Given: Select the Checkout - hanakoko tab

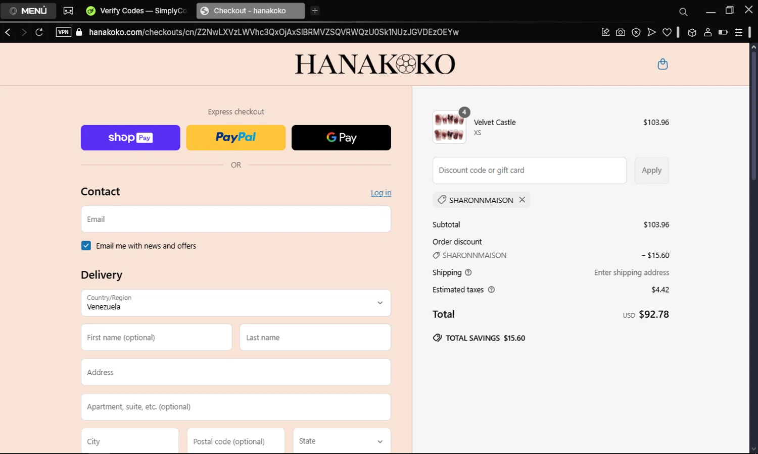Looking at the screenshot, I should coord(250,11).
